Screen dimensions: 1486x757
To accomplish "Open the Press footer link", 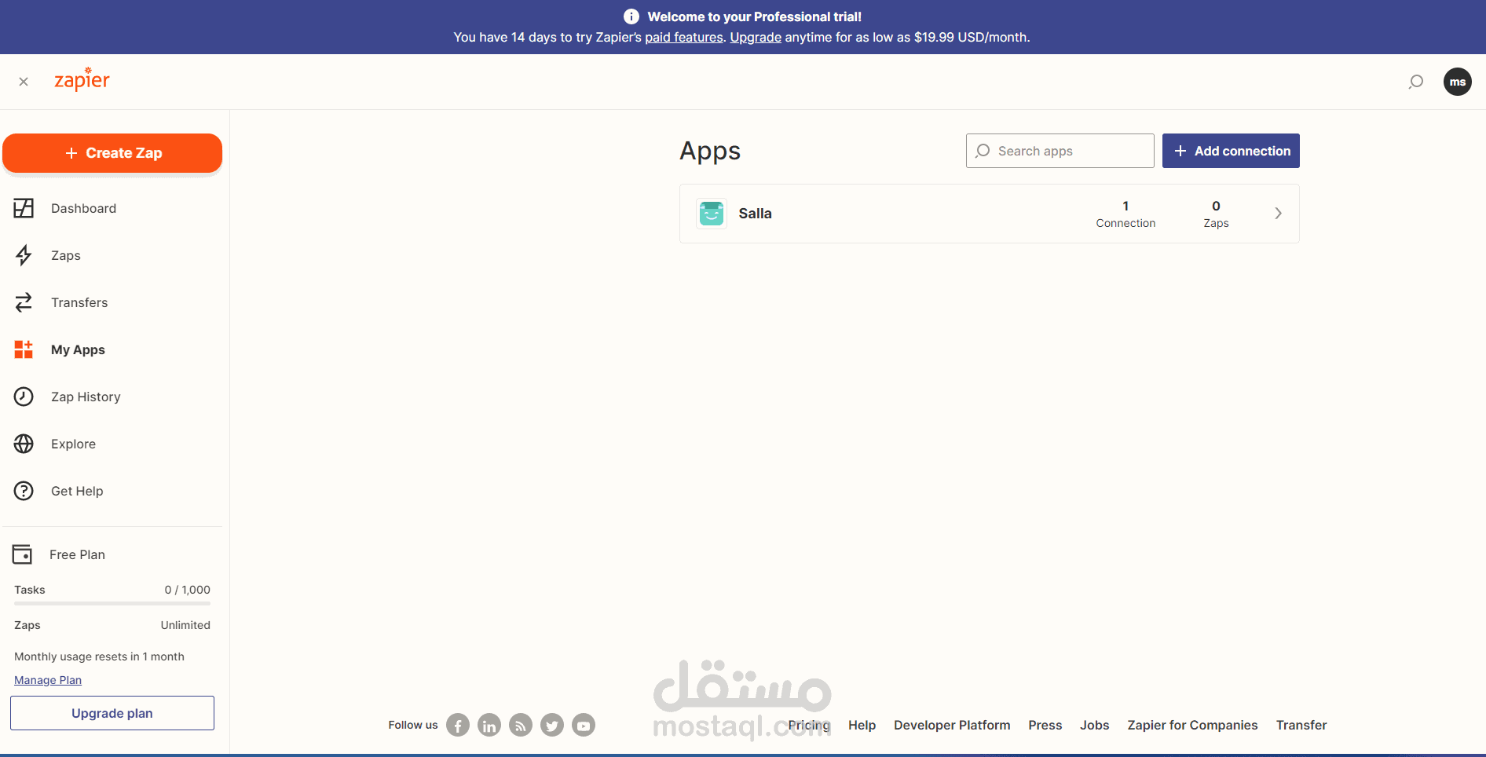I will click(x=1045, y=725).
